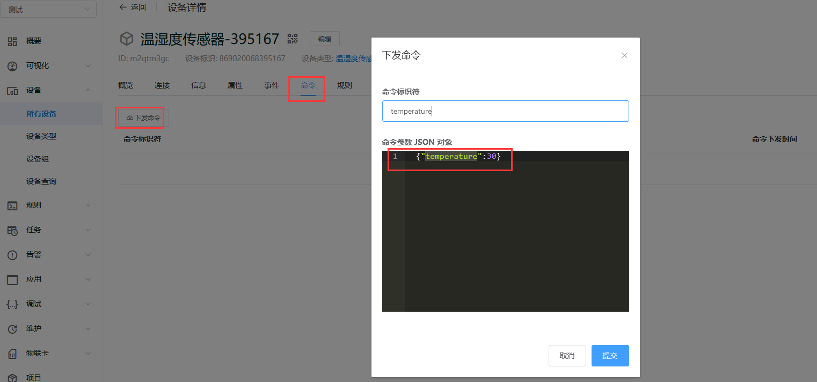This screenshot has height=382, width=817.
Task: Click the device ID text m2qtm3gc
Action: tap(149, 58)
